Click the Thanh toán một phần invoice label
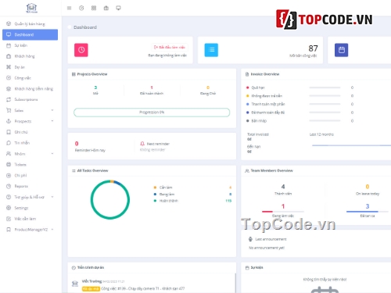391x293 pixels. point(268,104)
